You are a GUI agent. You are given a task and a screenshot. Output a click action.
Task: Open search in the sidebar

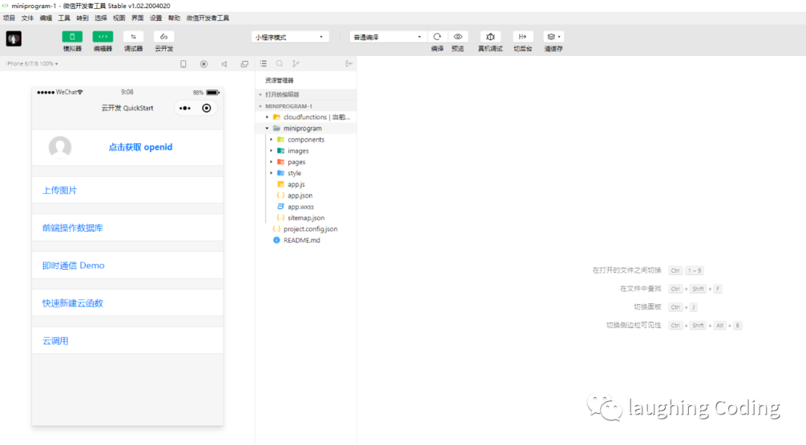click(x=280, y=63)
